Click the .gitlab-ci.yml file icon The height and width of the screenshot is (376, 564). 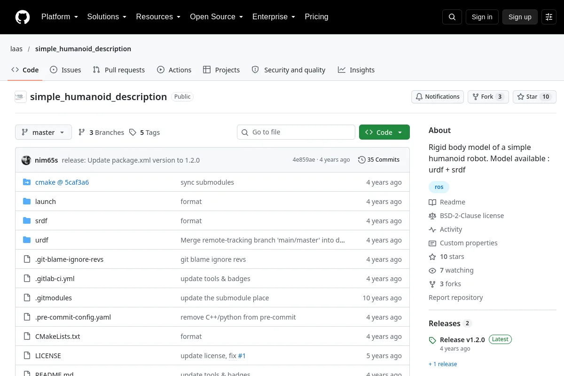(27, 279)
